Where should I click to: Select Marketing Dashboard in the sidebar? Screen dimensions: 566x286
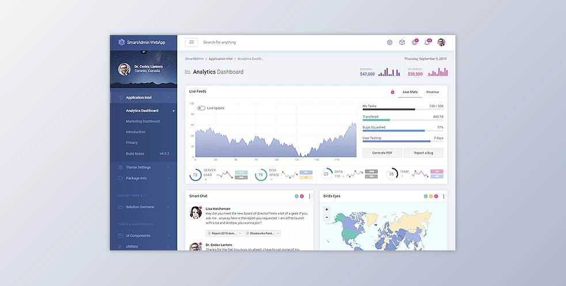tap(143, 121)
